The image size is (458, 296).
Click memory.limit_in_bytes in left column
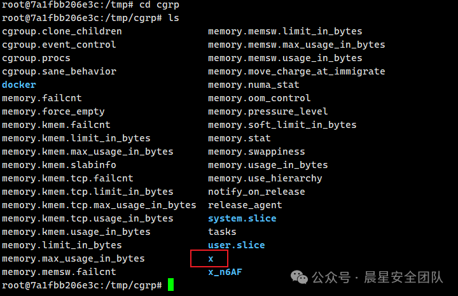[x=62, y=245]
